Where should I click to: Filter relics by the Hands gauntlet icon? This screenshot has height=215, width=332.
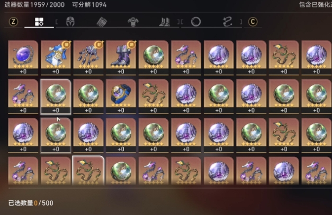coord(102,22)
